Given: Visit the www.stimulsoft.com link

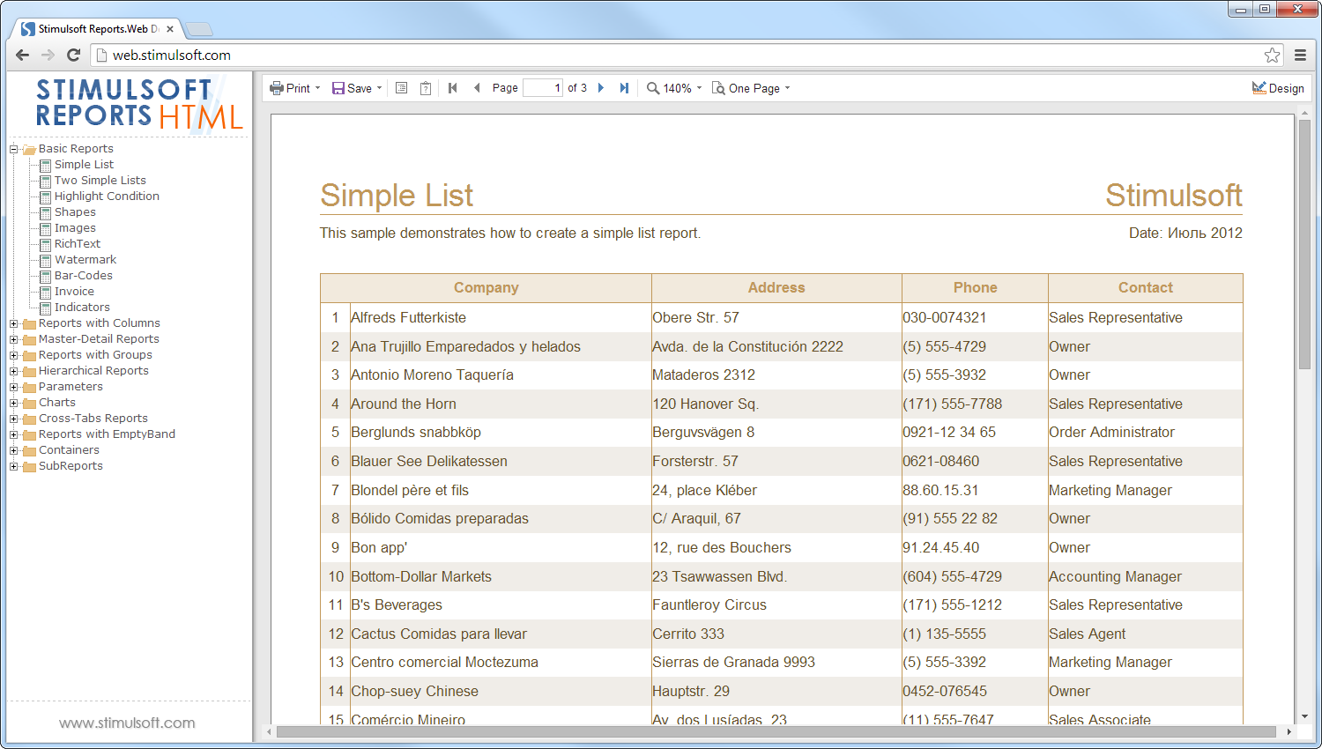Looking at the screenshot, I should coord(129,723).
